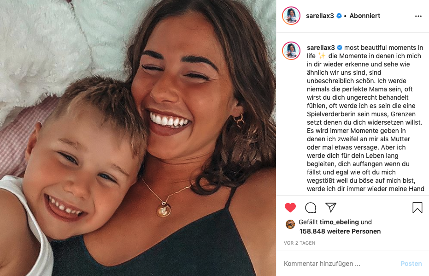The image size is (429, 276).
Task: Save the post with the bookmark icon
Action: (x=417, y=208)
